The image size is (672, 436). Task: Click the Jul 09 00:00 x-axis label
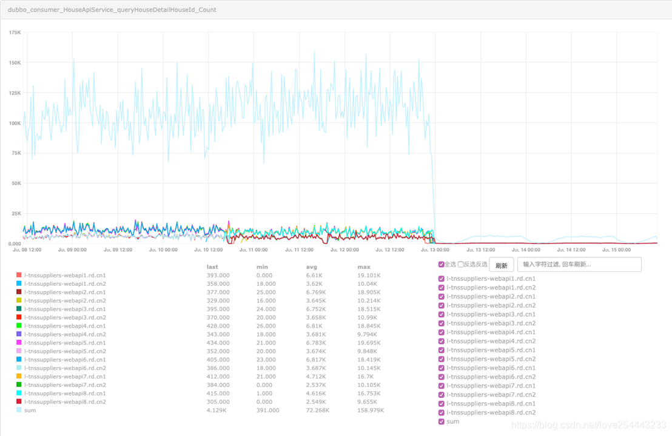click(x=72, y=249)
